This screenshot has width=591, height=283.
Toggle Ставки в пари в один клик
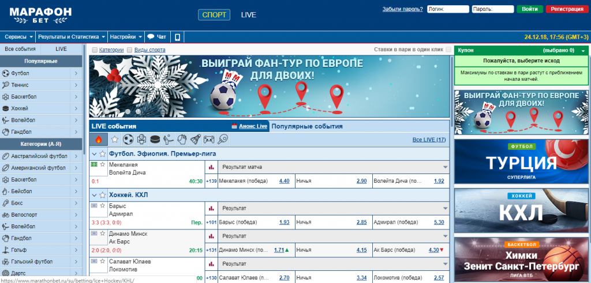tap(448, 50)
